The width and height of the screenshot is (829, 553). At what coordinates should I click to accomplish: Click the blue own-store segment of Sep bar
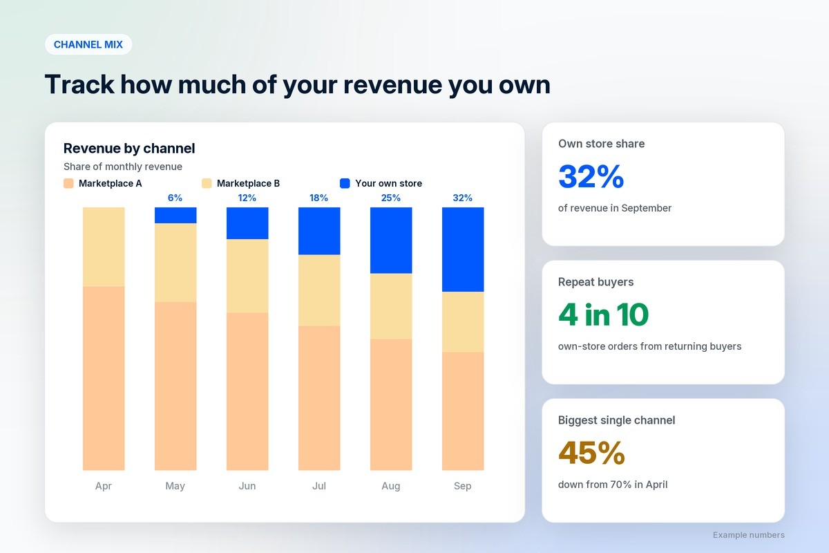point(463,250)
